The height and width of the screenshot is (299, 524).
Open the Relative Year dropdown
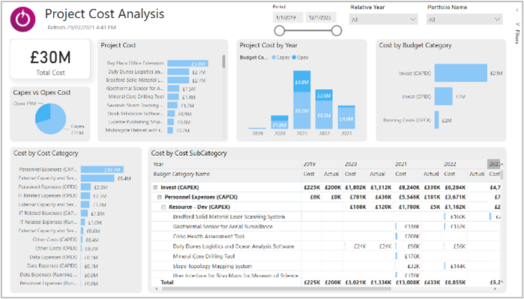coord(384,19)
